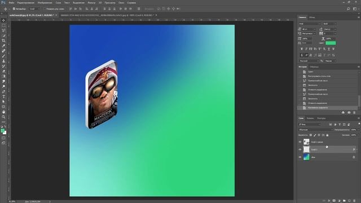Image resolution: width=361 pixels, height=203 pixels.
Task: Select the Path Selection tool
Action: pyautogui.click(x=3, y=101)
